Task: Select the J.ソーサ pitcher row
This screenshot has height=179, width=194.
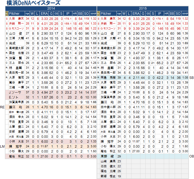Action: click(x=51, y=93)
